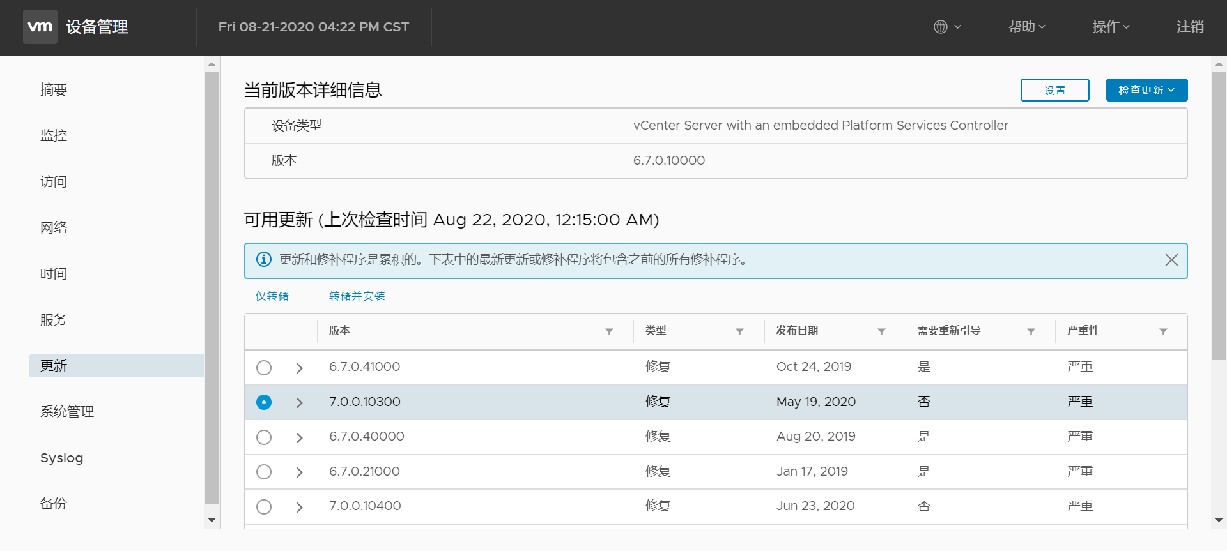Click the sidebar scrollbar thumb

tap(212, 288)
